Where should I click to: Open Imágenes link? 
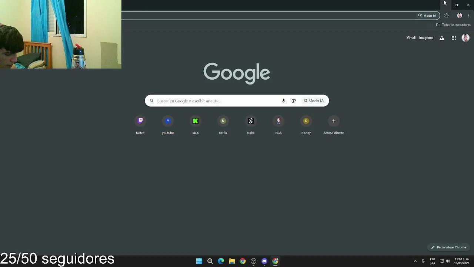click(x=426, y=38)
